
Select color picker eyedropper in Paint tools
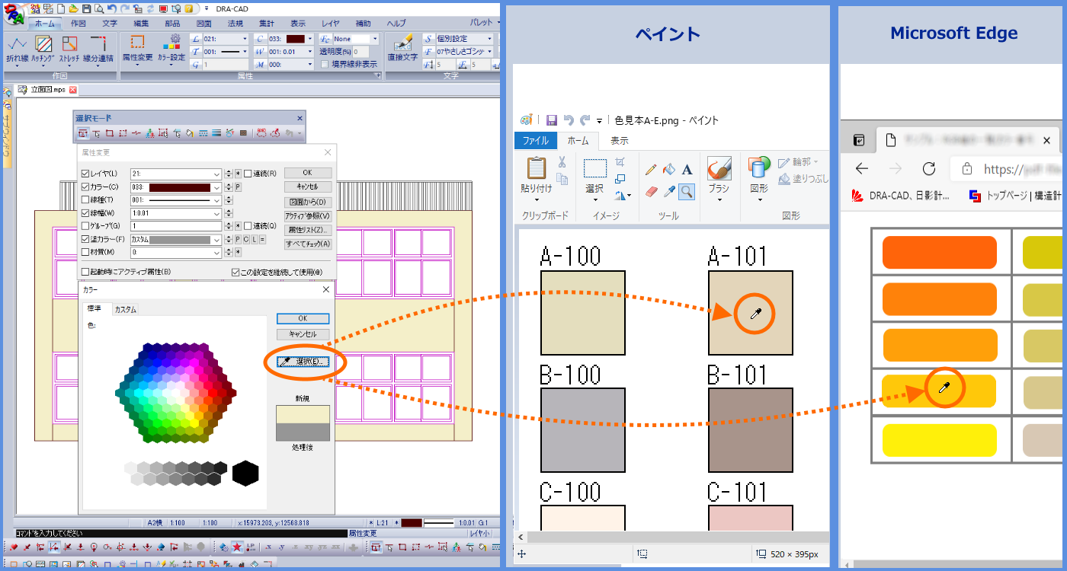tap(668, 191)
